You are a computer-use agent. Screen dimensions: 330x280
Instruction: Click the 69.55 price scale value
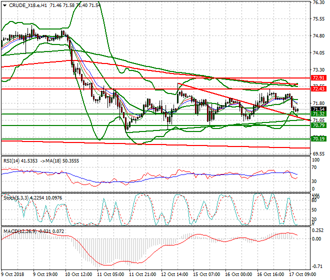click(318, 154)
